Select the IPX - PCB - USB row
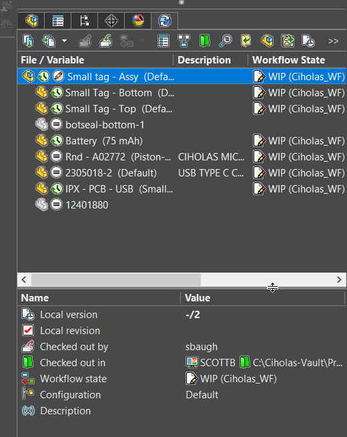Image resolution: width=347 pixels, height=437 pixels. click(182, 189)
